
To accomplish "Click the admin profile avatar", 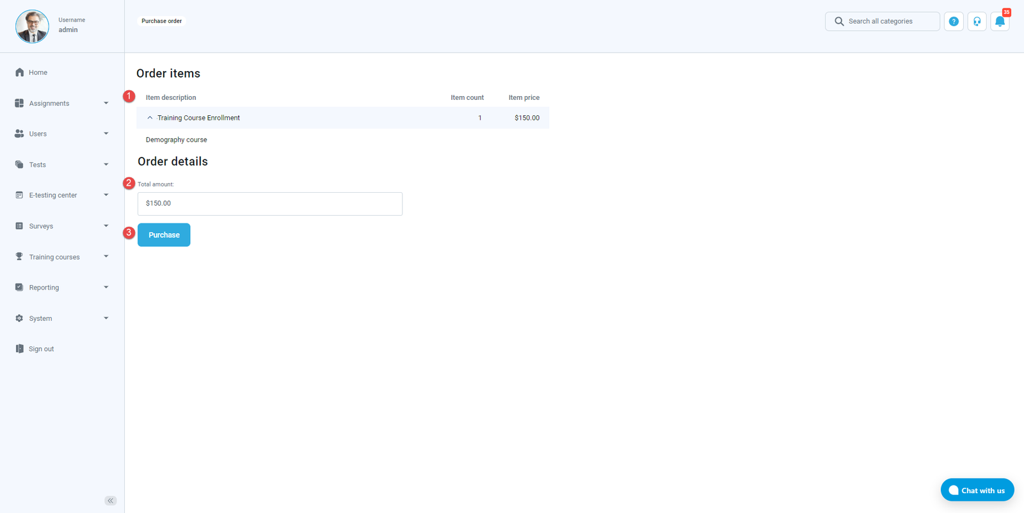I will pos(32,26).
